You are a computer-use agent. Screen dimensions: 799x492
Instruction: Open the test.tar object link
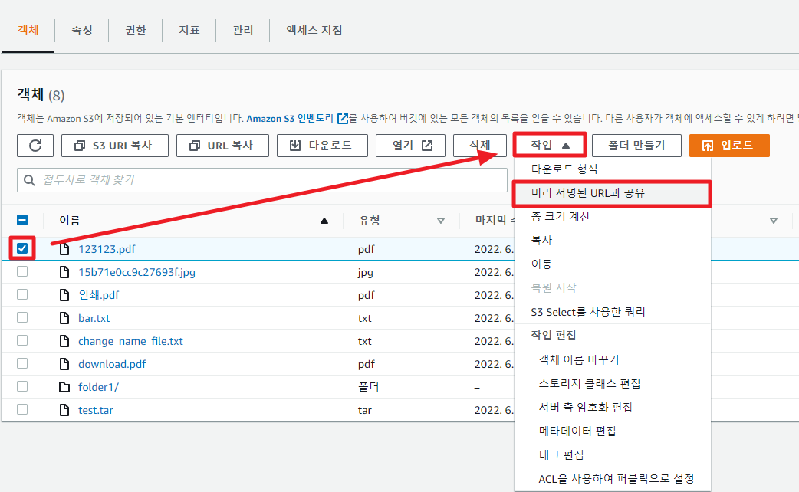pos(96,410)
